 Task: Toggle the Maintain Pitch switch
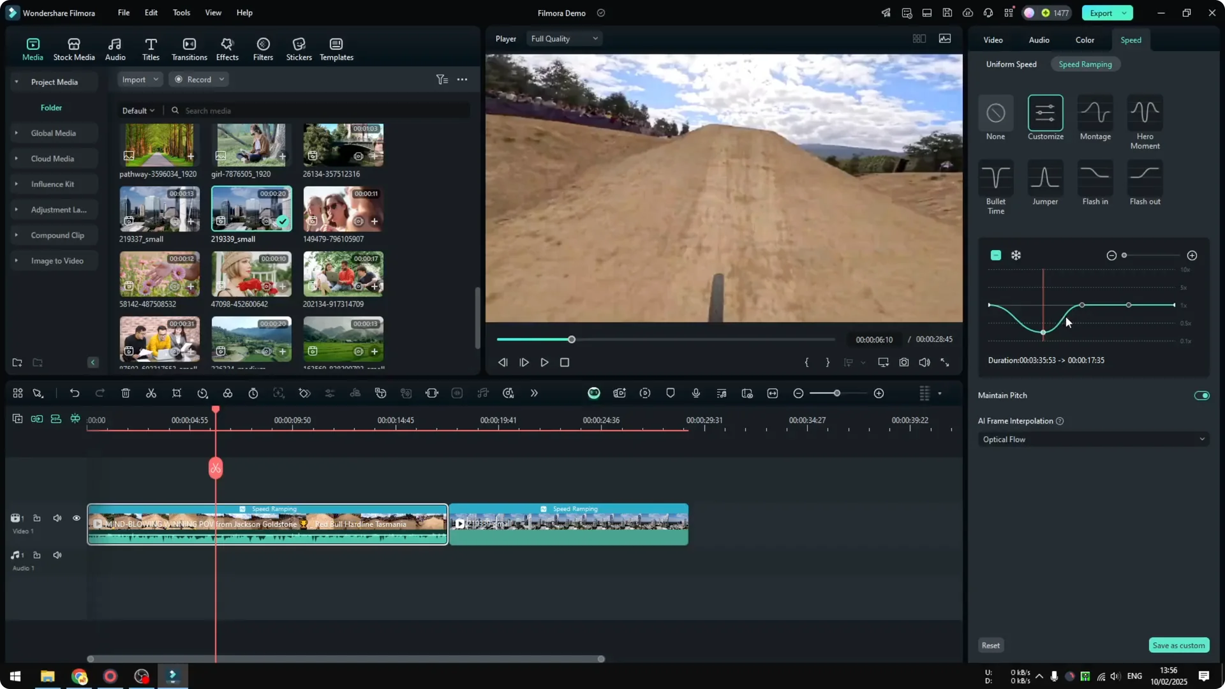coord(1201,395)
